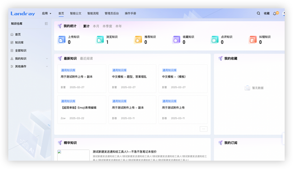Collapse sidebar using 知识仓库 menu-fold icon

click(46, 24)
